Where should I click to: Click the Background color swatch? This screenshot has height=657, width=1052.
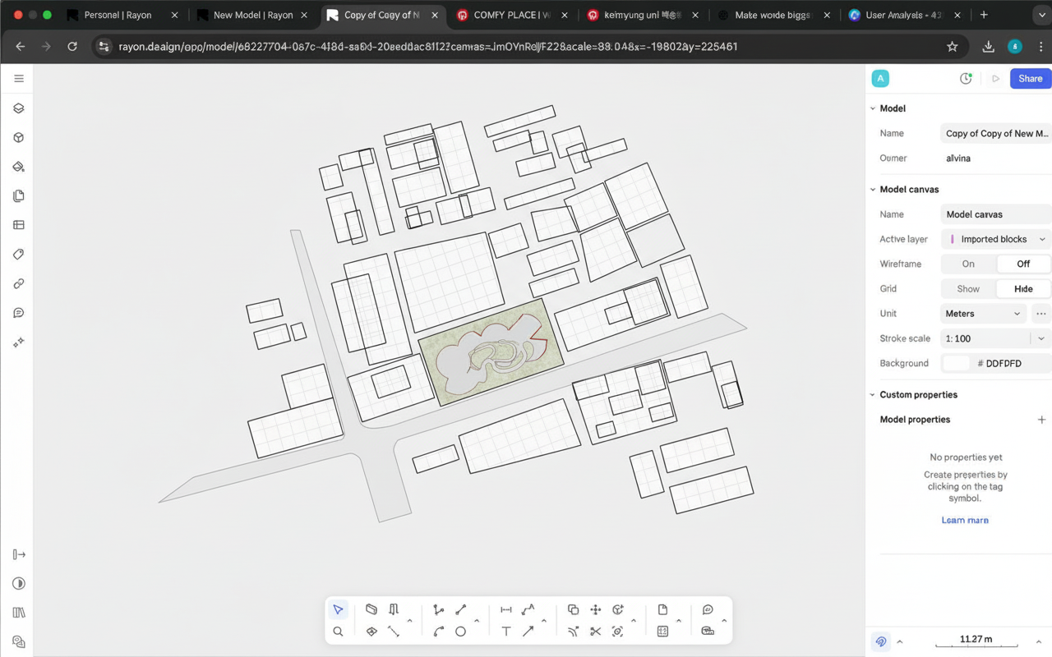point(956,363)
